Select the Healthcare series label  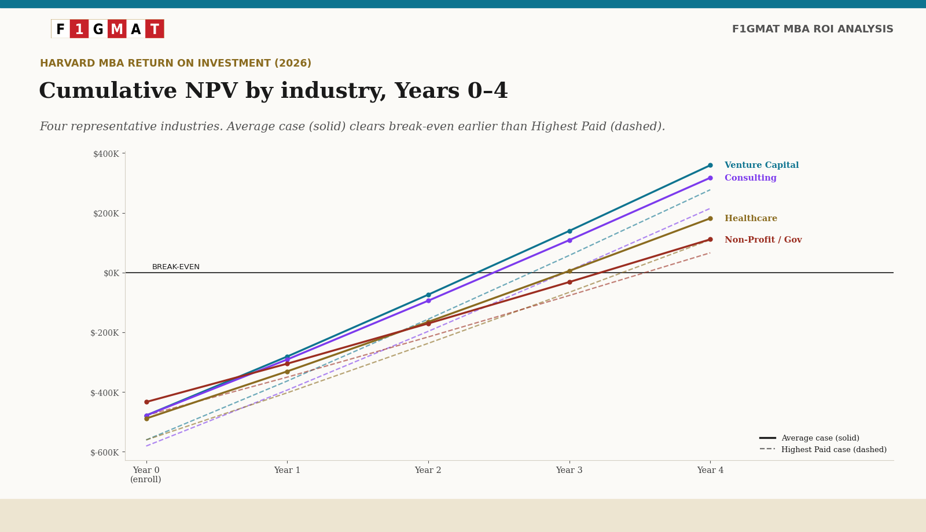pyautogui.click(x=751, y=219)
